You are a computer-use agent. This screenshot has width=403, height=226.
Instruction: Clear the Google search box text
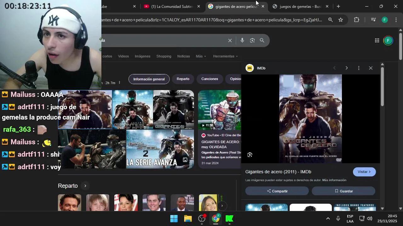pyautogui.click(x=230, y=40)
